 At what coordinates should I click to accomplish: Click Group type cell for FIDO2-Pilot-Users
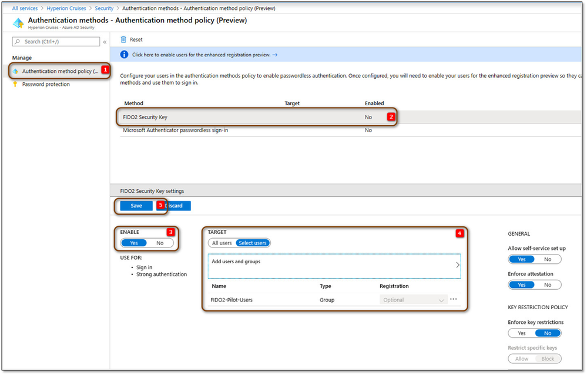(x=327, y=300)
